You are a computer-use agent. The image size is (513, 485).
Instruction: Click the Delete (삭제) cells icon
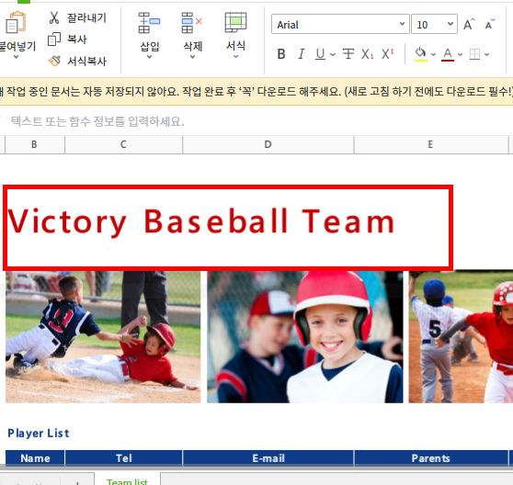192,23
